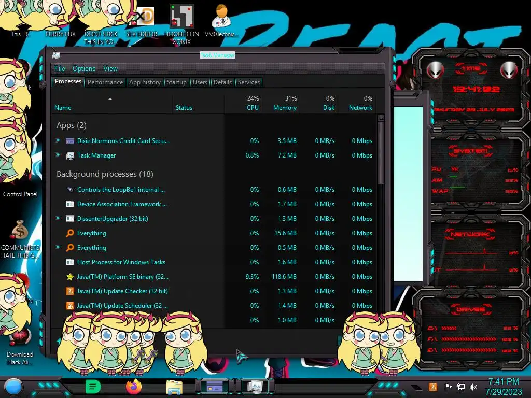Launch the green notes app from taskbar
Screen dimensions: 531x398
(x=93, y=387)
